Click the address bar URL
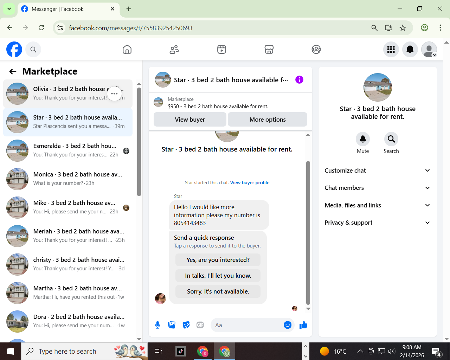The height and width of the screenshot is (360, 450). coord(130,28)
